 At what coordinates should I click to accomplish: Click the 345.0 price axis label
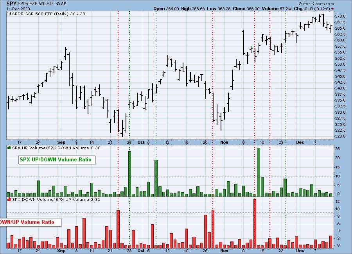pos(340,76)
